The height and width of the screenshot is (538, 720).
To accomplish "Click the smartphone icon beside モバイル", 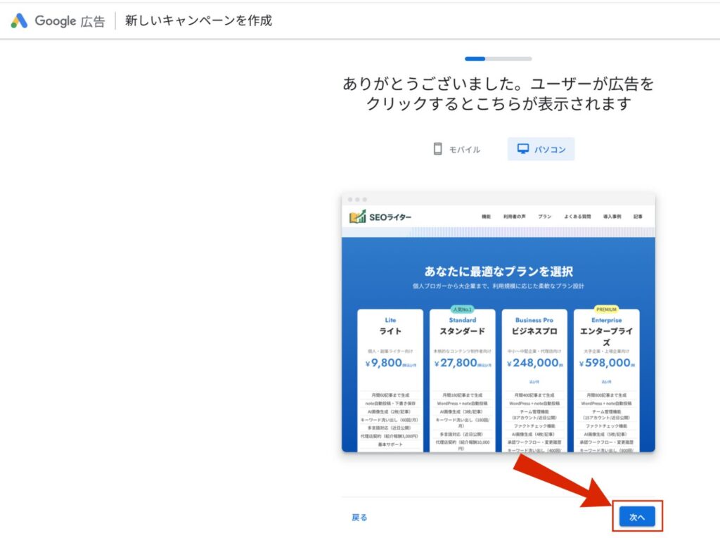I will 437,149.
